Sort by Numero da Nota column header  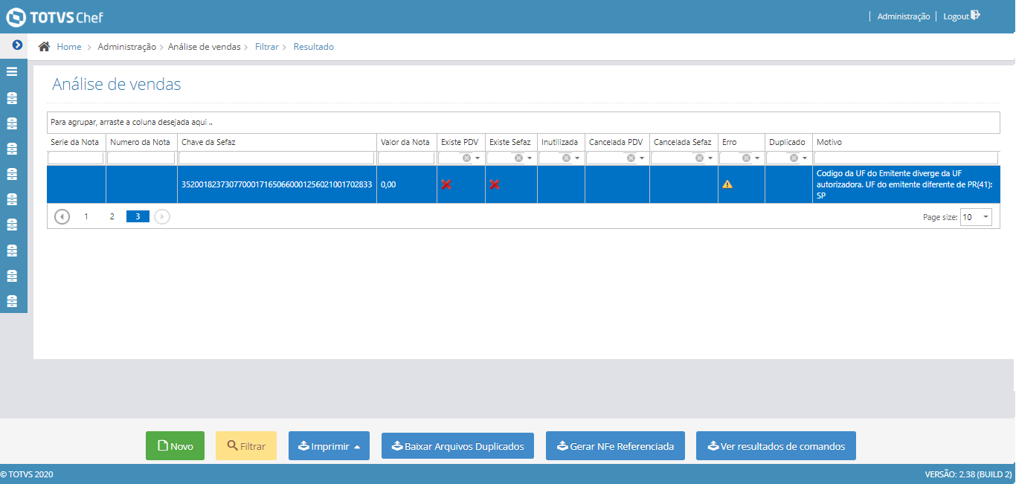pos(140,142)
